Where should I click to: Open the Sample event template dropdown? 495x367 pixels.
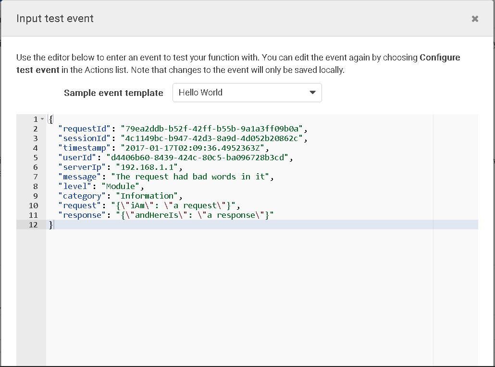tap(247, 93)
